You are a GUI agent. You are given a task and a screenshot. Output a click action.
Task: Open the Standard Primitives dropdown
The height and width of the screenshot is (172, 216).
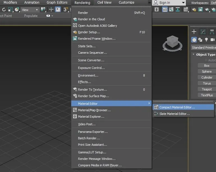click(204, 48)
